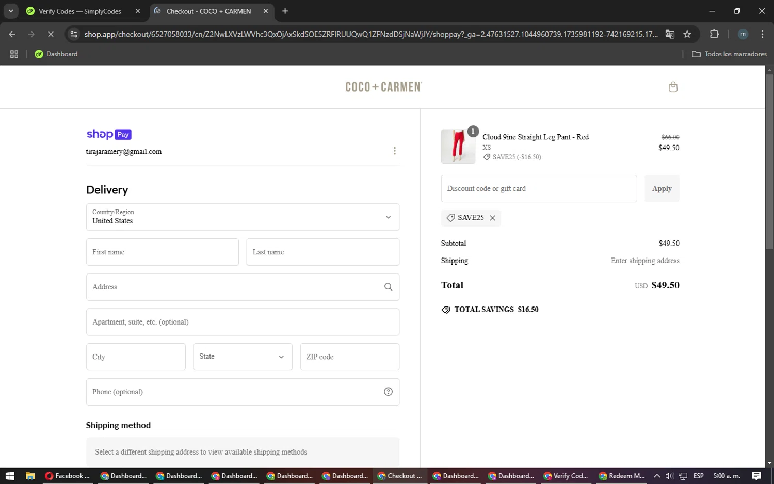Open the Todos los marcadores folder
The image size is (774, 484).
(x=729, y=54)
